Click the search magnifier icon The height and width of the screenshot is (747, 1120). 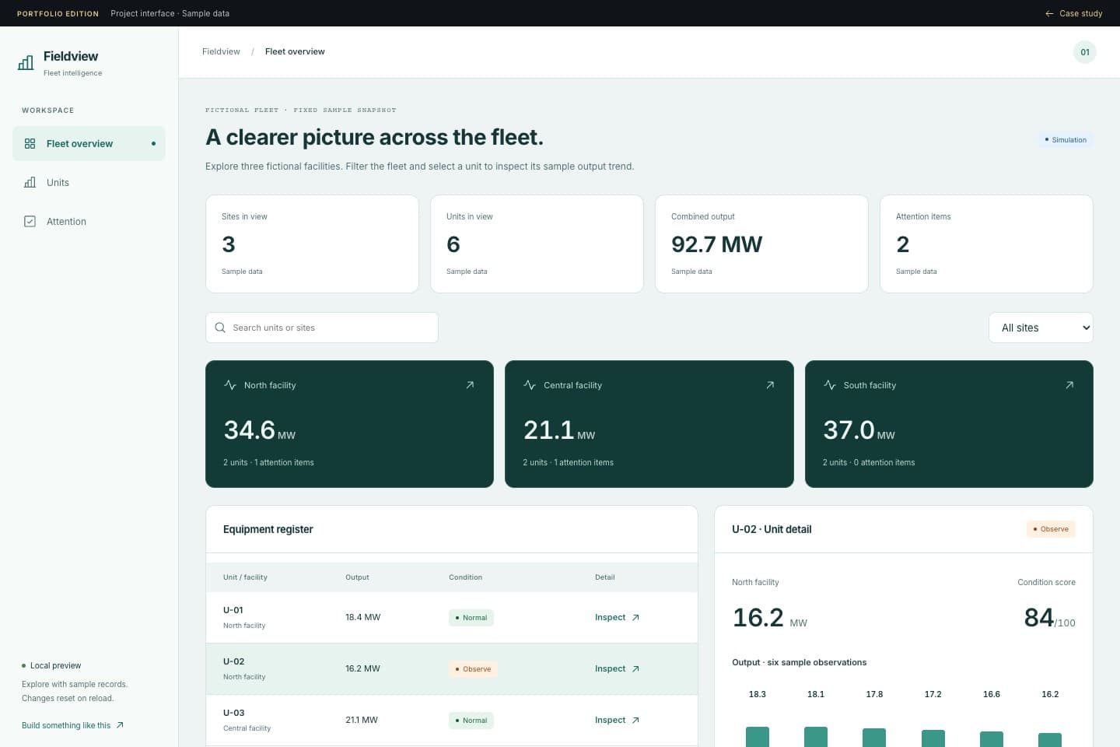coord(220,328)
